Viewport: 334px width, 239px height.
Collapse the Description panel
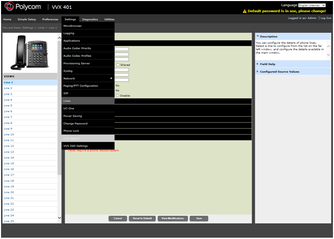[257, 36]
